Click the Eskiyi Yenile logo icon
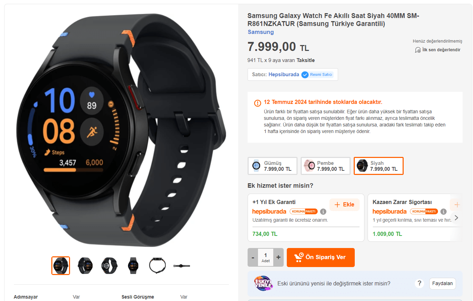This screenshot has width=473, height=301. [x=263, y=283]
